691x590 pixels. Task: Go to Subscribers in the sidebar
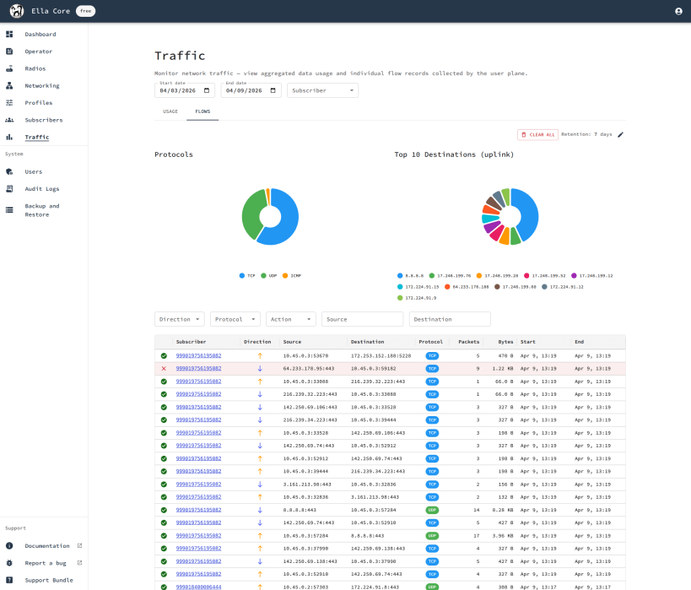pos(44,120)
